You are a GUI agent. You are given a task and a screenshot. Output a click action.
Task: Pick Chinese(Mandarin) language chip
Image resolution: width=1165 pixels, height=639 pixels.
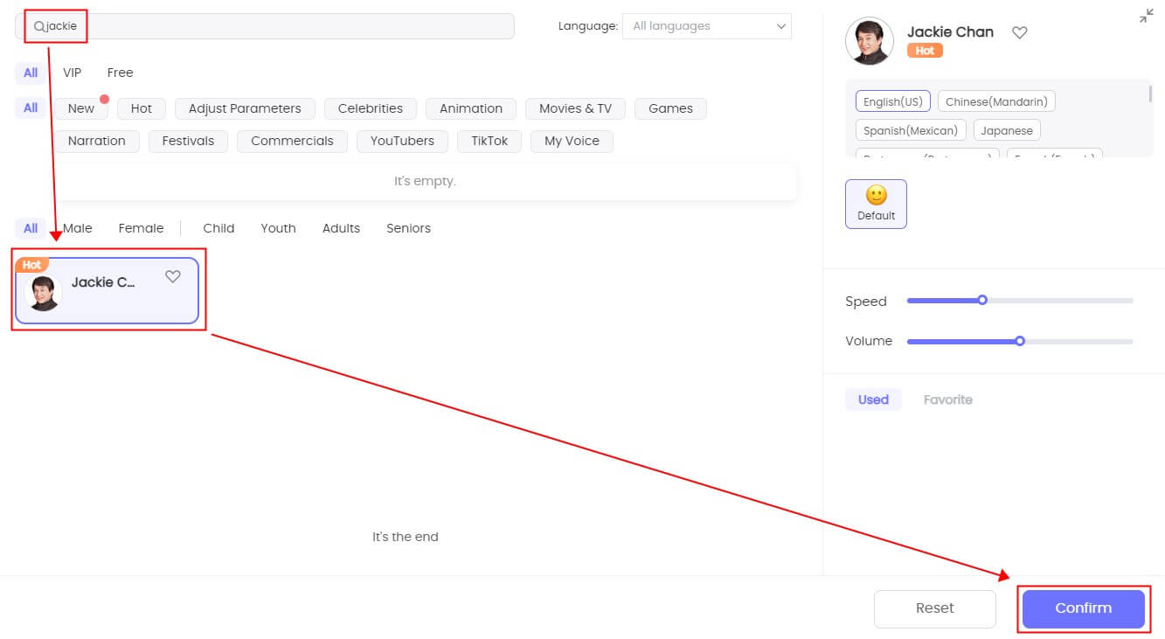996,101
